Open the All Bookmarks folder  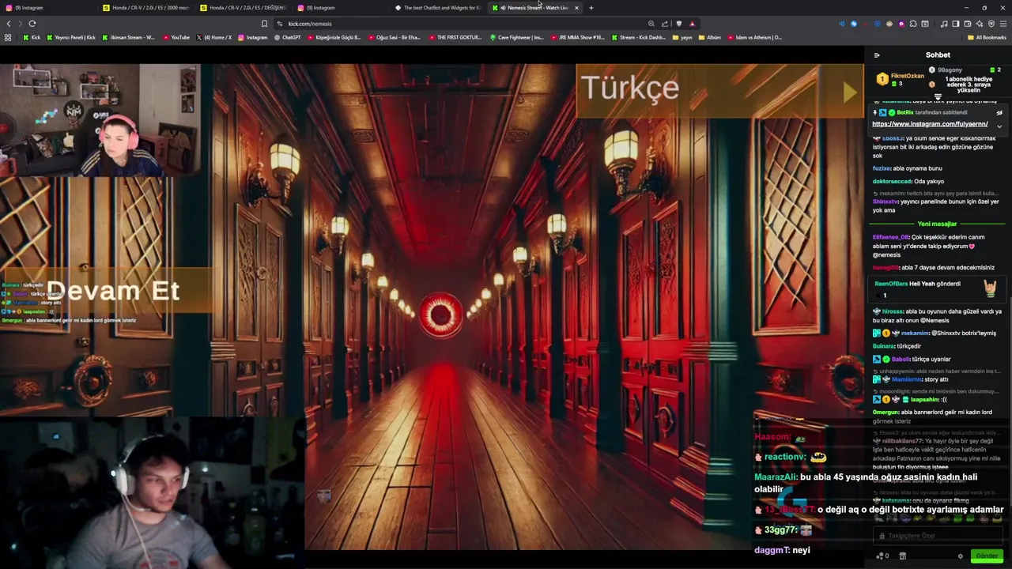pyautogui.click(x=987, y=37)
